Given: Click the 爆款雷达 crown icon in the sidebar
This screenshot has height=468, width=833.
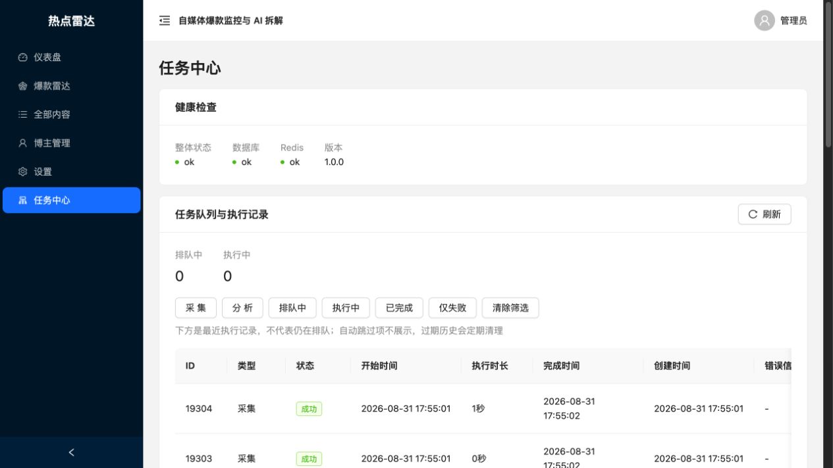Looking at the screenshot, I should tap(23, 86).
